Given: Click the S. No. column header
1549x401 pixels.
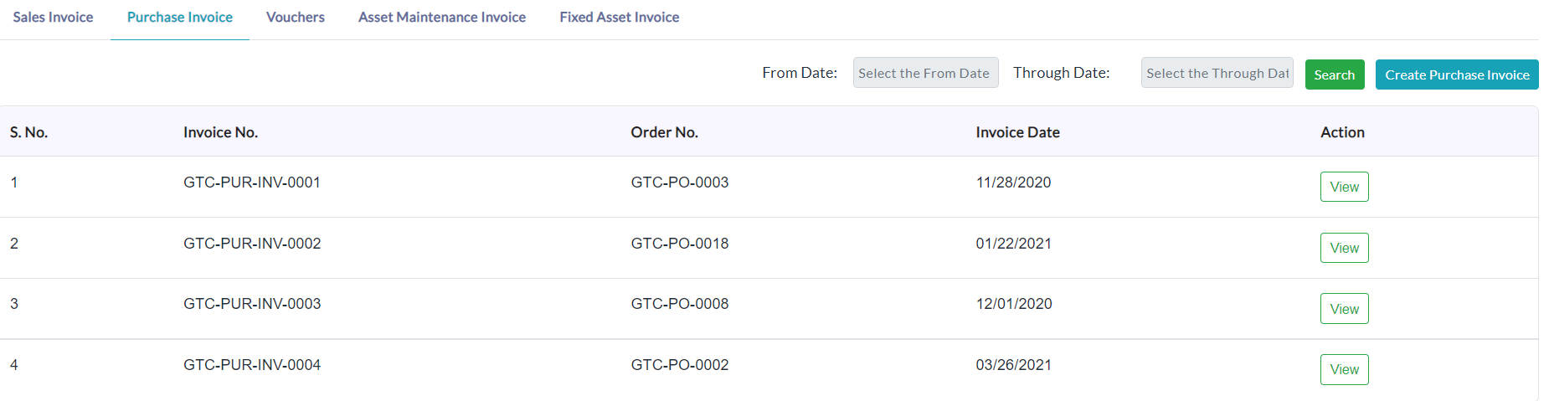Looking at the screenshot, I should [28, 132].
